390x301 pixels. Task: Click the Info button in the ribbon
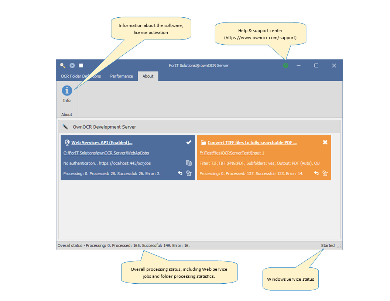(66, 94)
